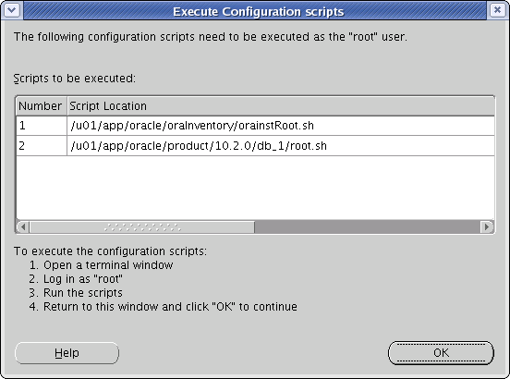Click the Number column header

pos(42,106)
